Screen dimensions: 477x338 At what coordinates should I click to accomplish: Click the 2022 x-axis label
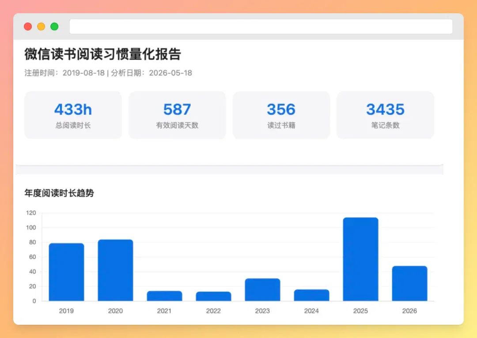pos(214,311)
